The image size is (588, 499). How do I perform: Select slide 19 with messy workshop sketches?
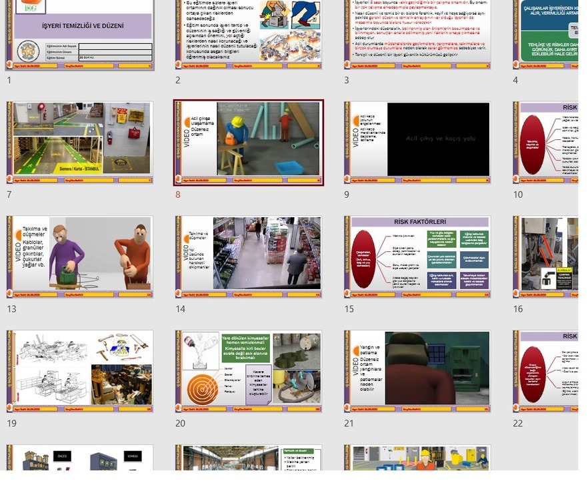[x=80, y=371]
